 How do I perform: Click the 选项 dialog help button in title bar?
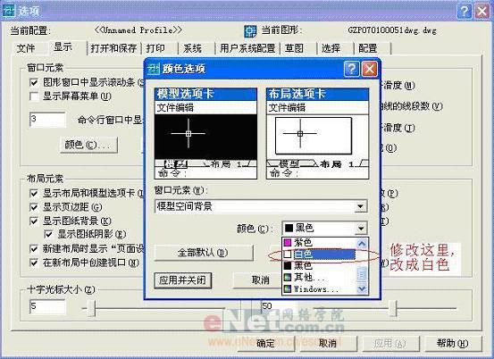464,12
